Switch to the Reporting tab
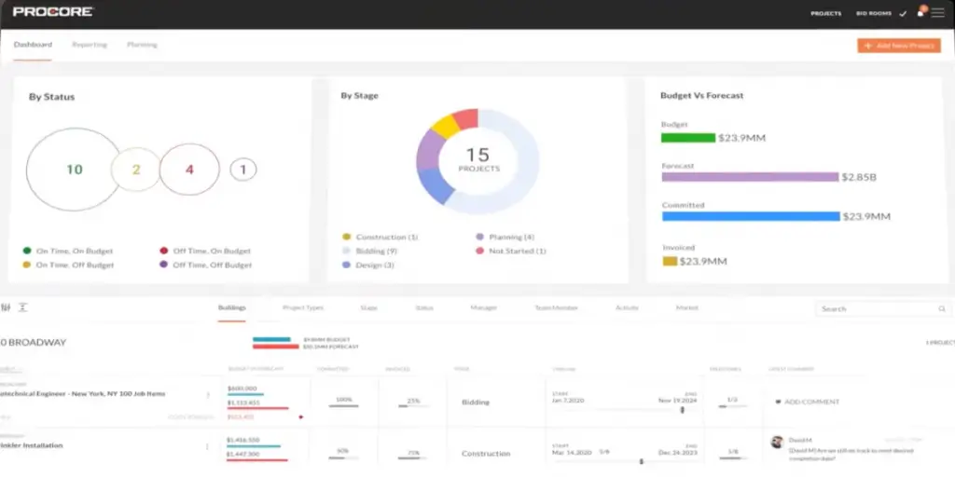 coord(90,45)
